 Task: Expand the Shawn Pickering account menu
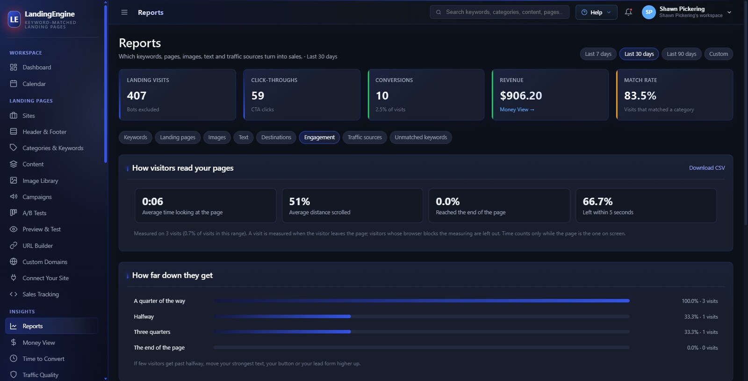tap(687, 12)
